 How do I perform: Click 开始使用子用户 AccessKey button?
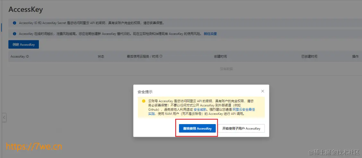click(x=241, y=129)
